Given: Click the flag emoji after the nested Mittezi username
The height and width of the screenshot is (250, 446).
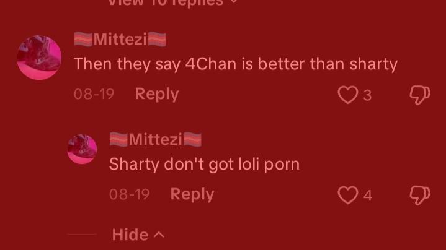Looking at the screenshot, I should coord(192,139).
